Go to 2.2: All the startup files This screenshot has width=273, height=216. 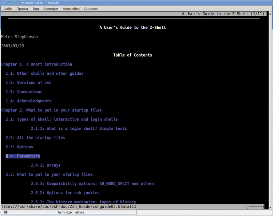pos(35,138)
